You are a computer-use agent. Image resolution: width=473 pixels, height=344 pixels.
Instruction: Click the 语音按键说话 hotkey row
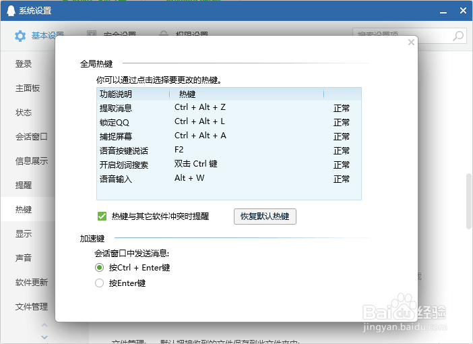[x=229, y=150]
